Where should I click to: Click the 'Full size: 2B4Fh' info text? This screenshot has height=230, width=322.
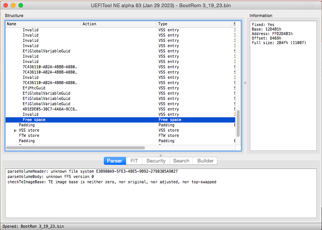[279, 43]
